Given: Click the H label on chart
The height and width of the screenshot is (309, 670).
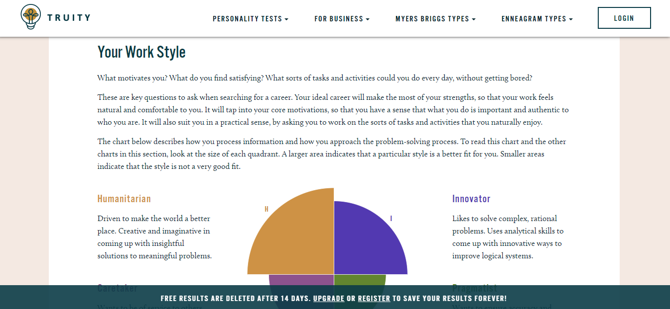Looking at the screenshot, I should [x=267, y=209].
